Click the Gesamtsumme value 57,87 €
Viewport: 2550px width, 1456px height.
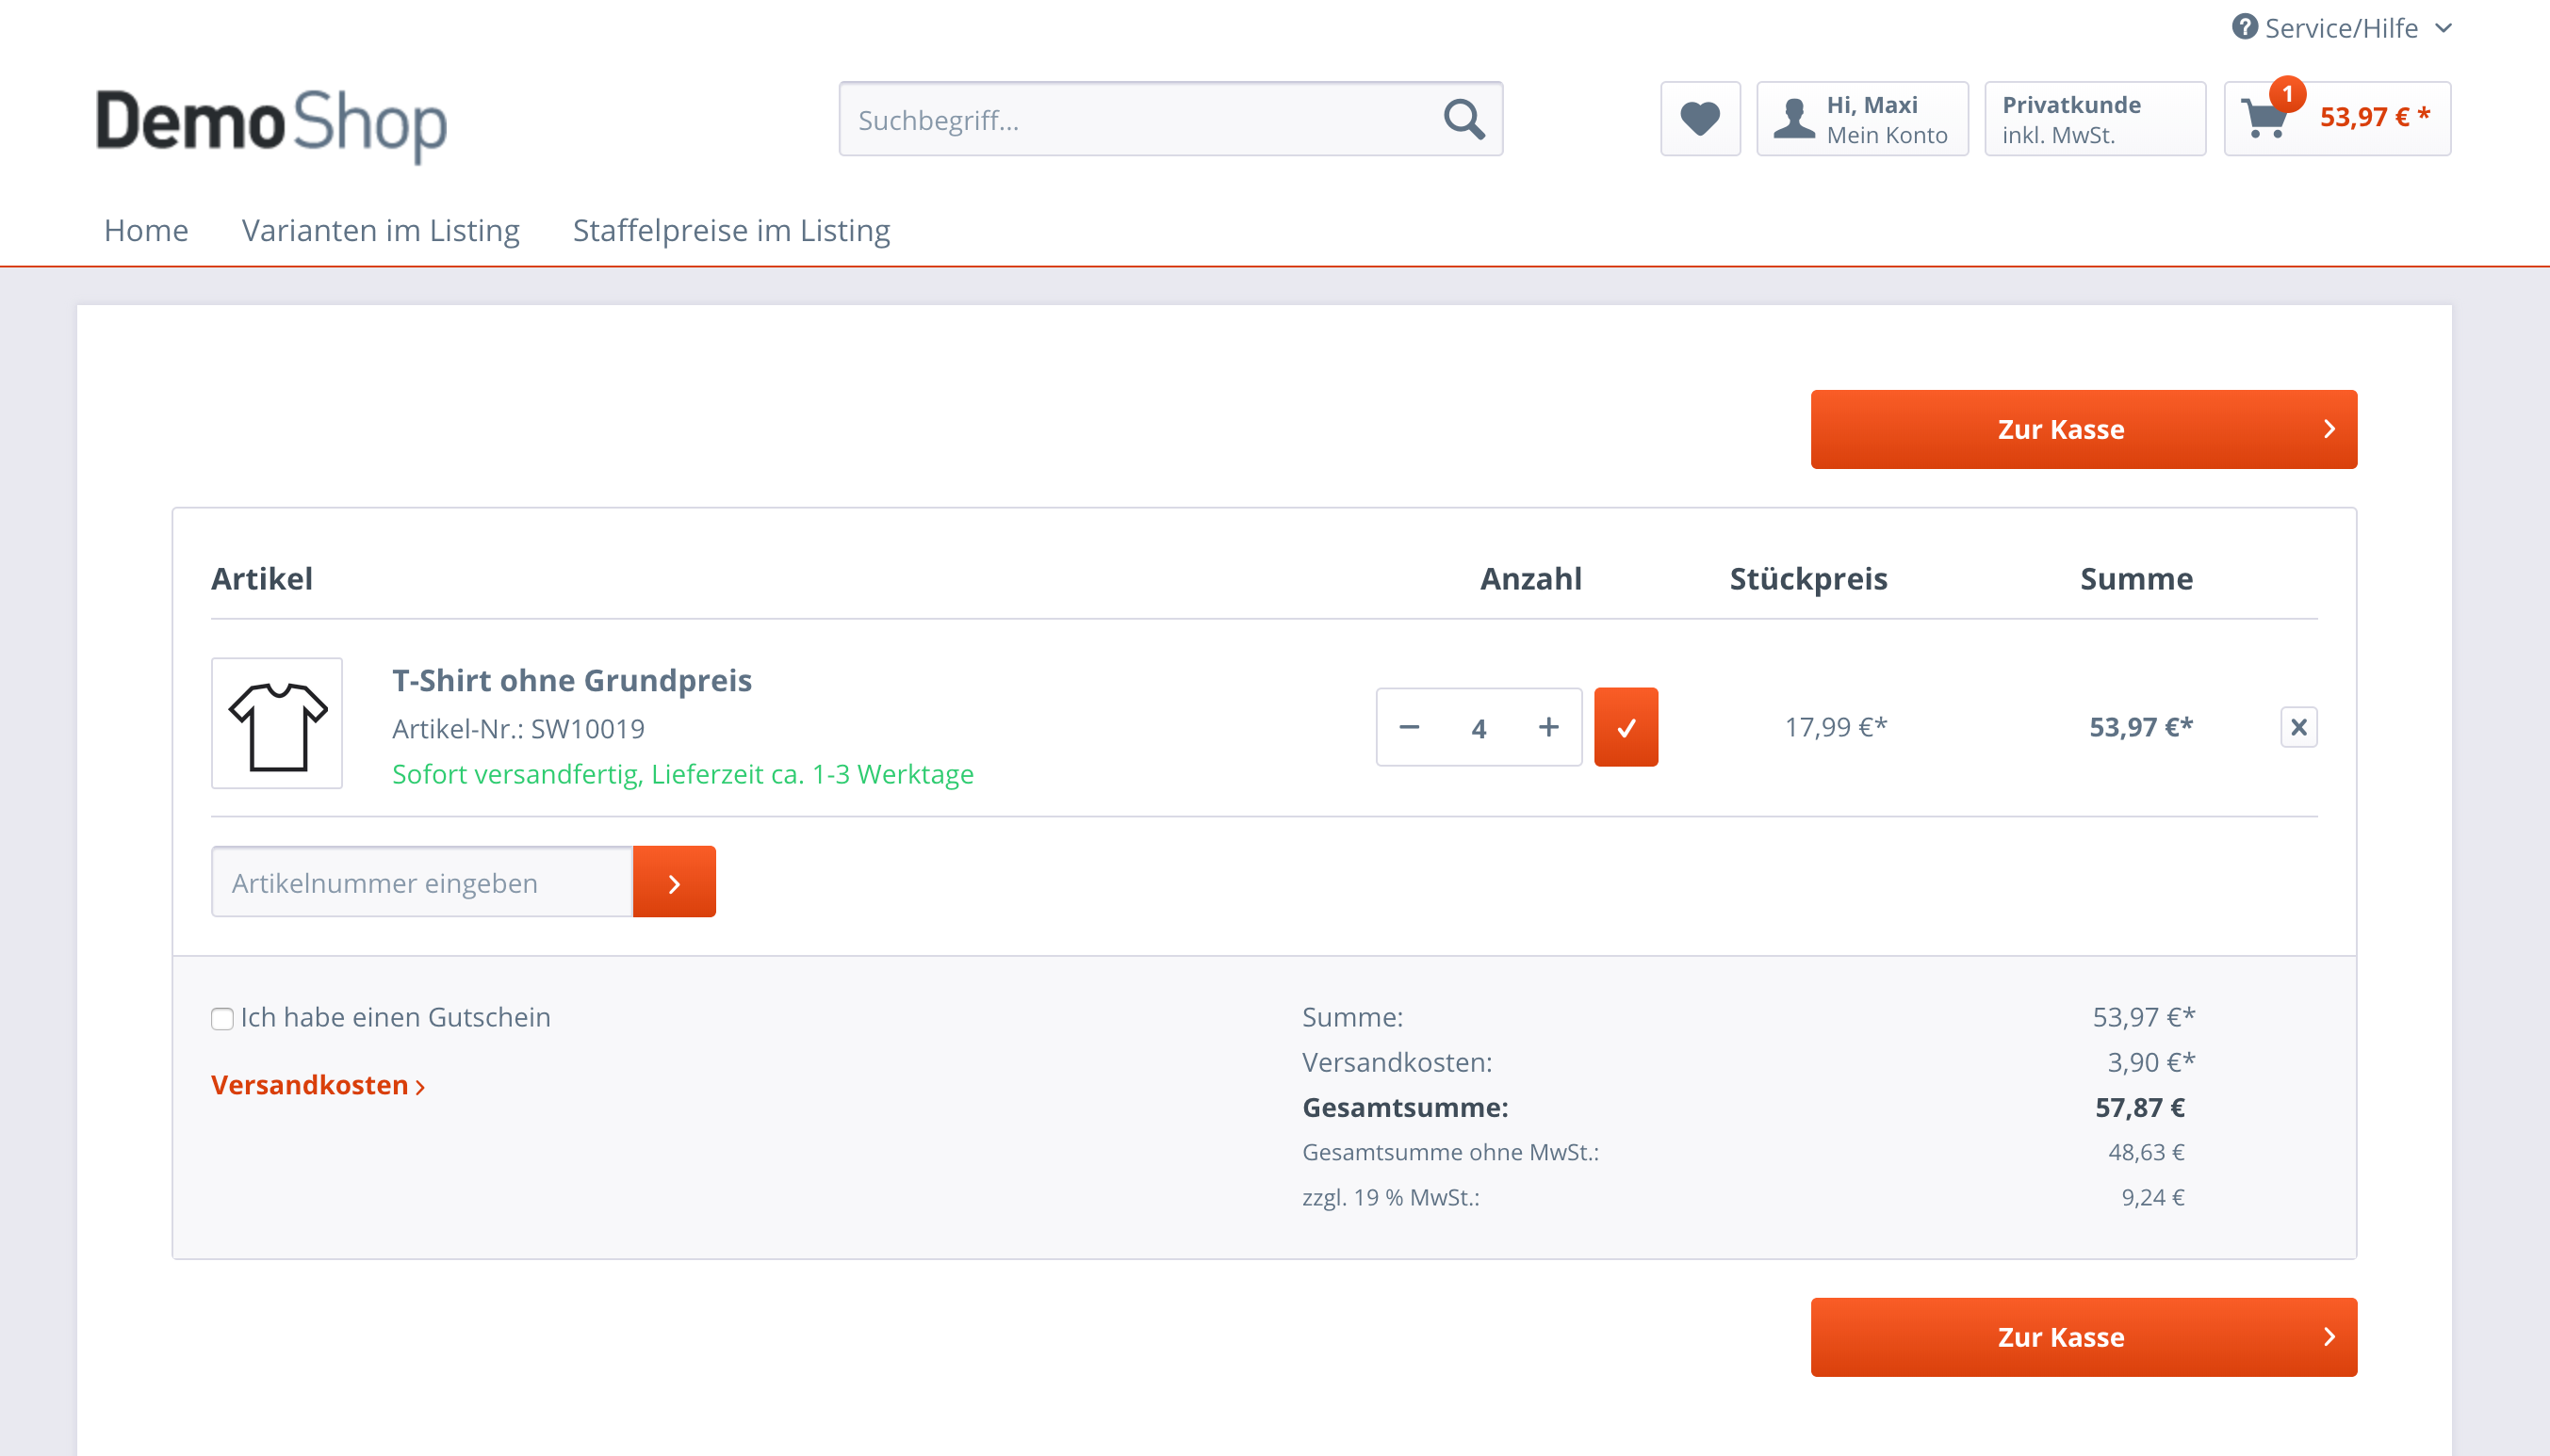tap(2140, 1108)
